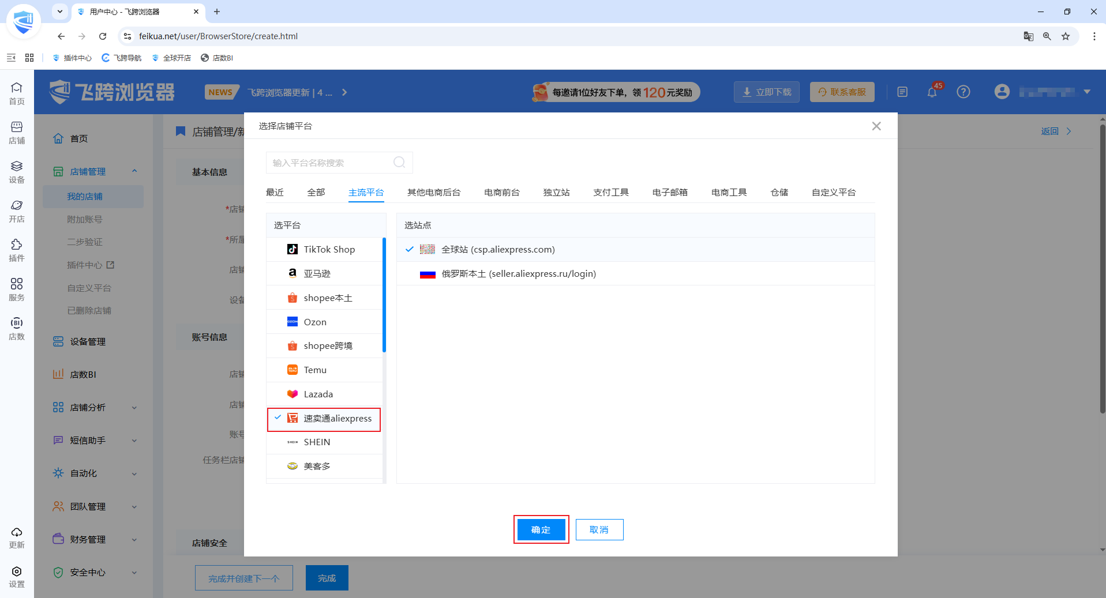Open the 插件中心 bookmark

72,58
